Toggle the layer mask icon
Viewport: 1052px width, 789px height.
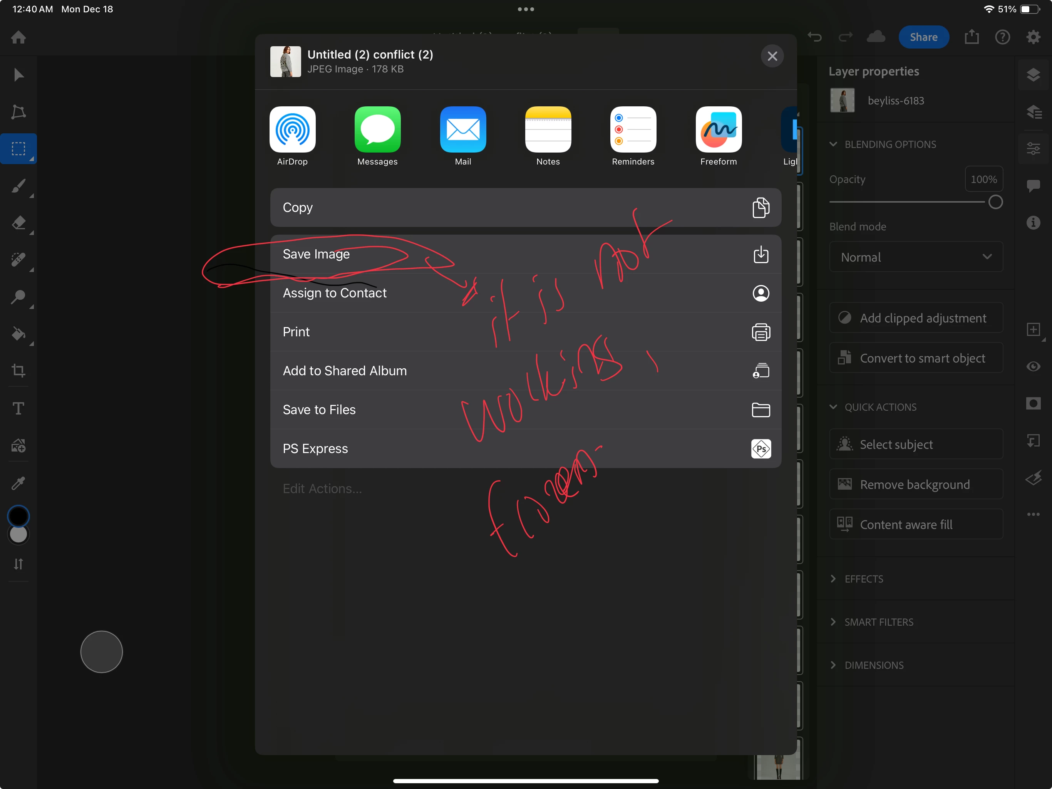pos(1033,403)
